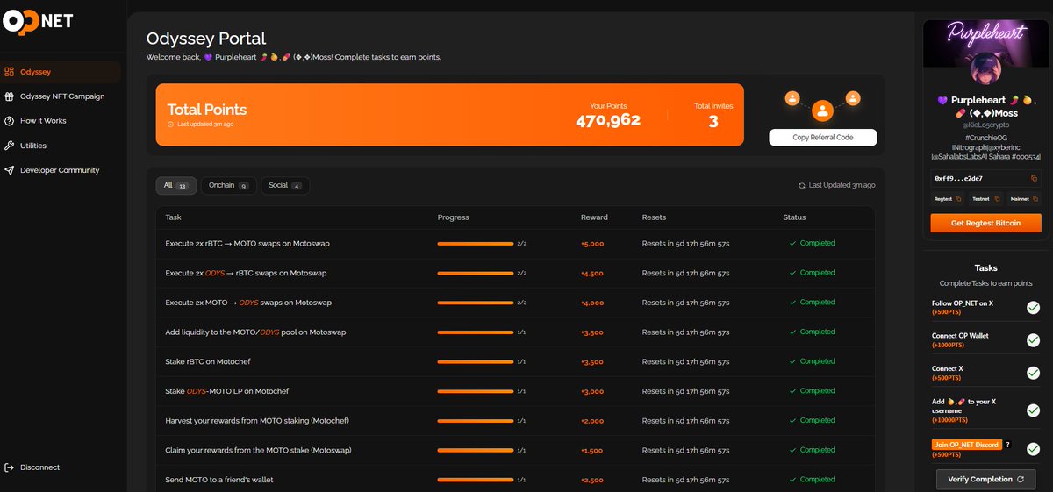1053x492 pixels.
Task: Click Completed status for Add liquidity task
Action: tap(812, 332)
